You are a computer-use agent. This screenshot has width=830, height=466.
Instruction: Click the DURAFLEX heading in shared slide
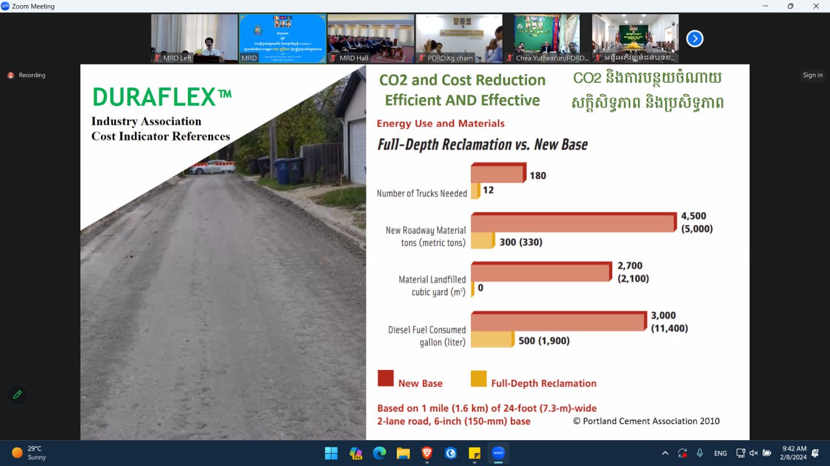click(x=162, y=97)
